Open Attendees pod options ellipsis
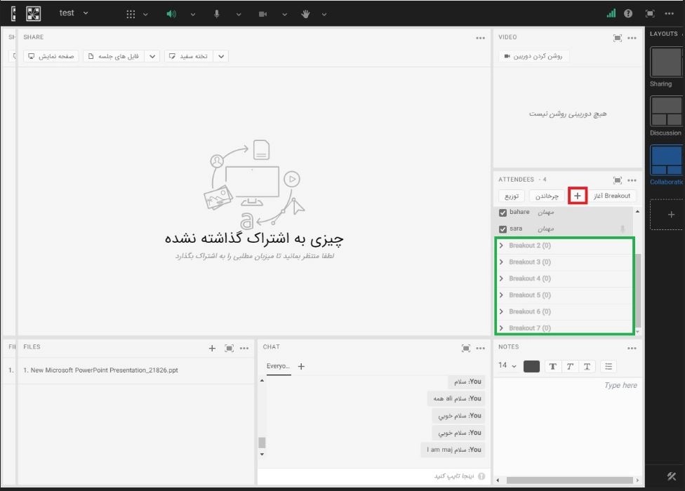This screenshot has width=685, height=491. (x=632, y=180)
